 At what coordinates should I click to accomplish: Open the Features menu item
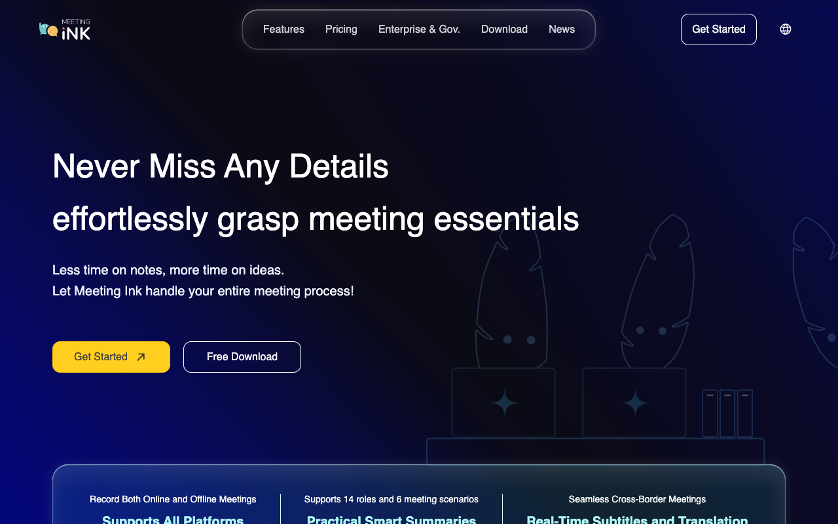coord(283,29)
